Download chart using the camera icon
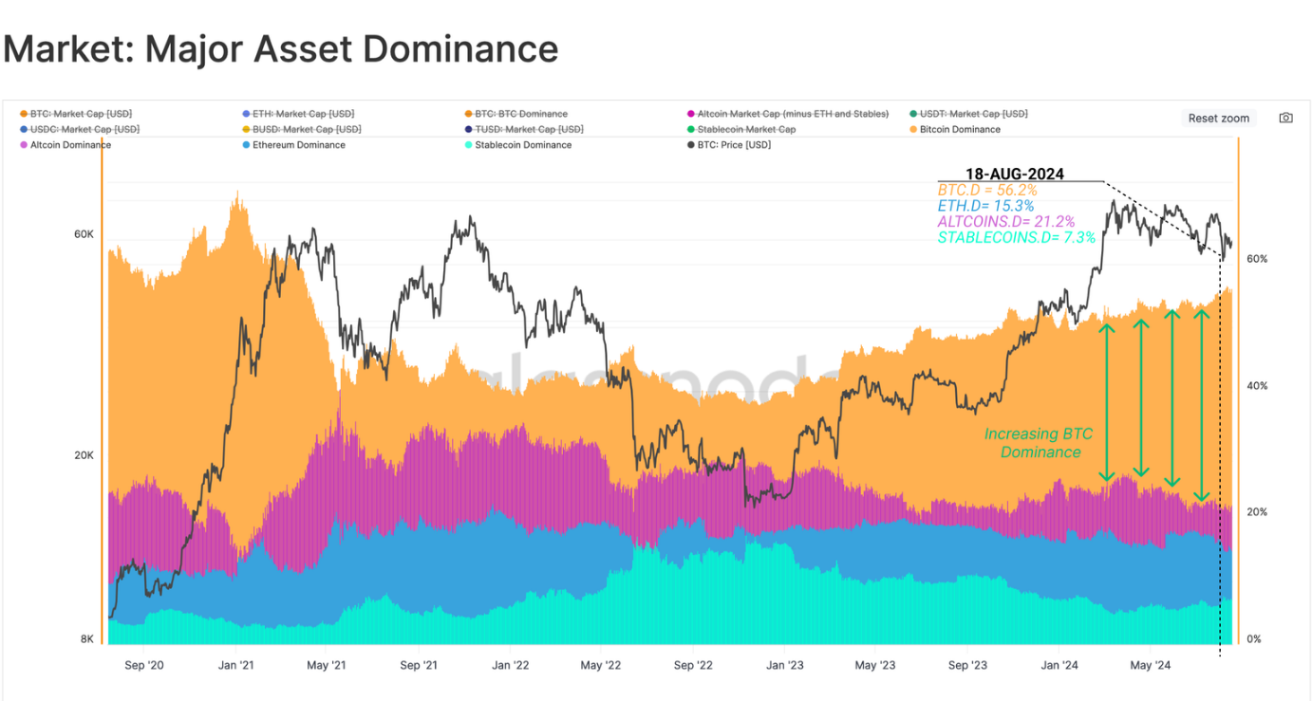 tap(1285, 119)
